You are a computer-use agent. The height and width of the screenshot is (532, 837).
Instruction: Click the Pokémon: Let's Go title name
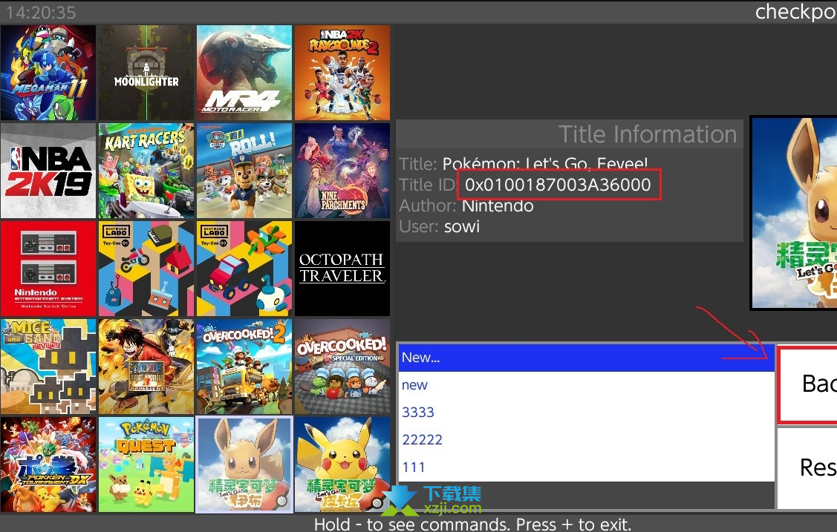click(545, 163)
